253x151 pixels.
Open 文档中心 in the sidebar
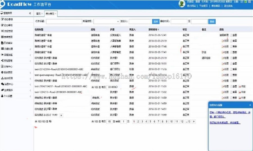click(x=7, y=67)
